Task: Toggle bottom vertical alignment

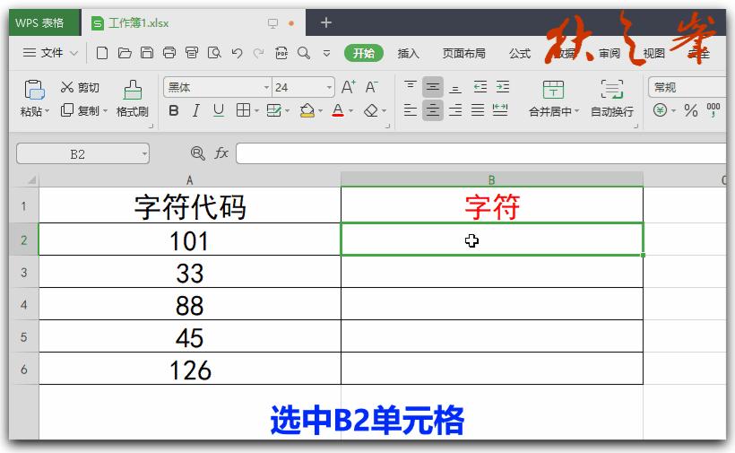Action: coord(455,87)
